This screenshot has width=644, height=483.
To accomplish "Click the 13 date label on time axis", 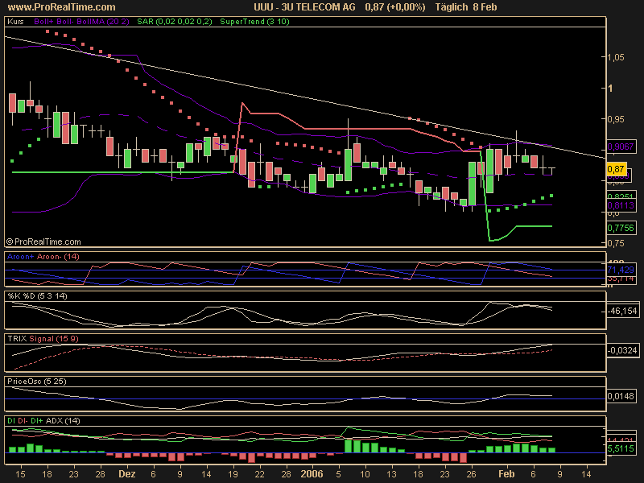I will 392,474.
